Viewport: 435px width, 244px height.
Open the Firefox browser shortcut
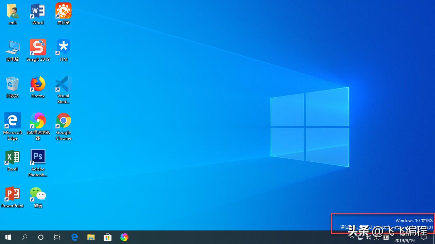tap(38, 84)
